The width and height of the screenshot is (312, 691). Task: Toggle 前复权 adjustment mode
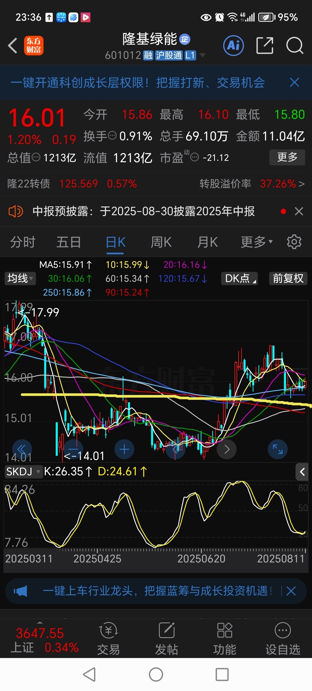288,278
